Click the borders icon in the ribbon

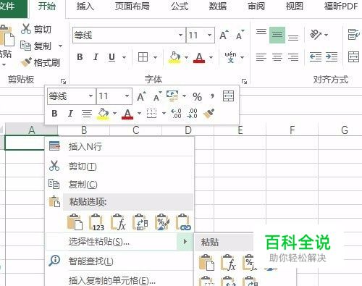(143, 57)
